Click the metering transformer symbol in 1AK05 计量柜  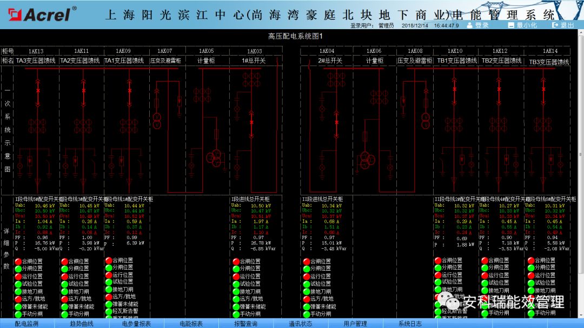pos(214,158)
